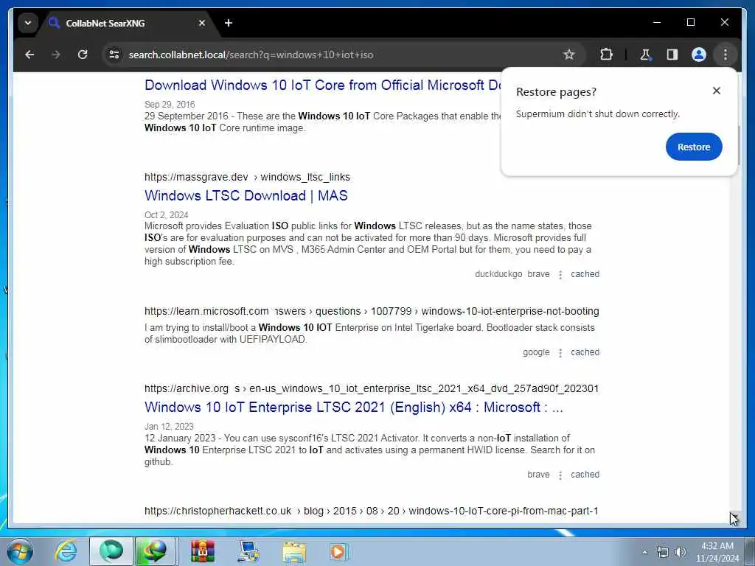Click the duckduckgo engine label

[498, 274]
